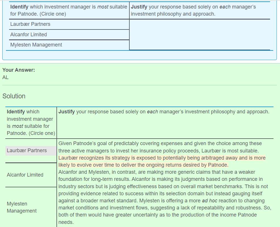The width and height of the screenshot is (280, 227).
Task: Click highlighted Laurbær Partners cell in solution
Action: pos(27,150)
